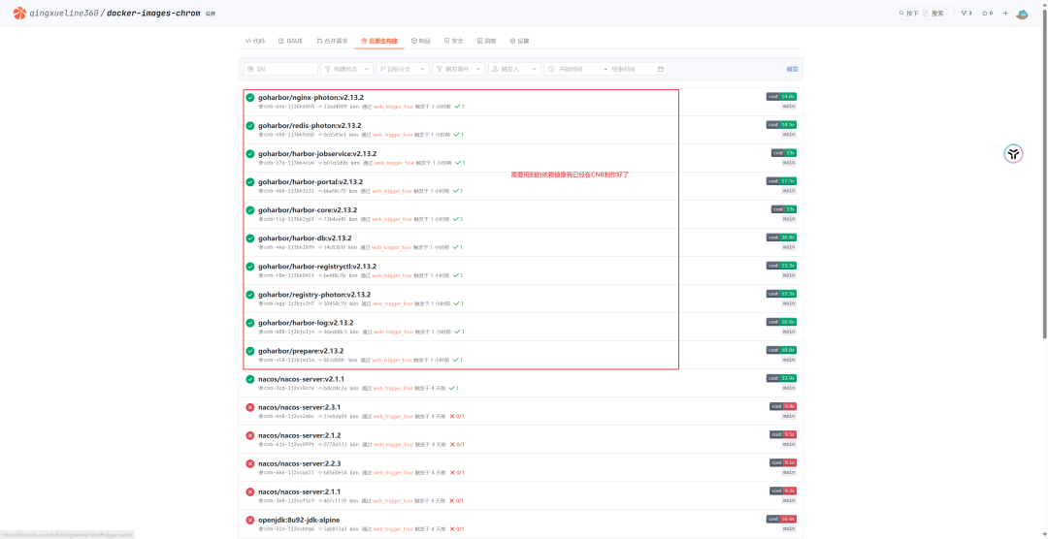Screen dimensions: 1048x539
Task: Star the repository
Action: 987,13
